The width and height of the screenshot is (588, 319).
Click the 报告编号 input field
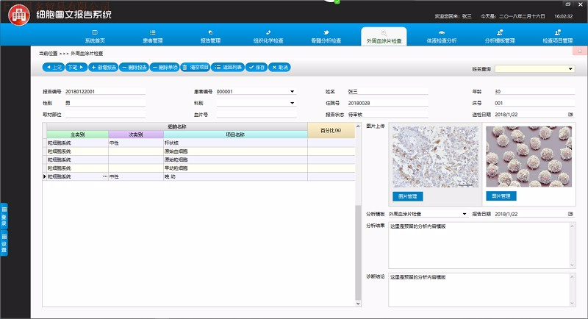point(105,91)
